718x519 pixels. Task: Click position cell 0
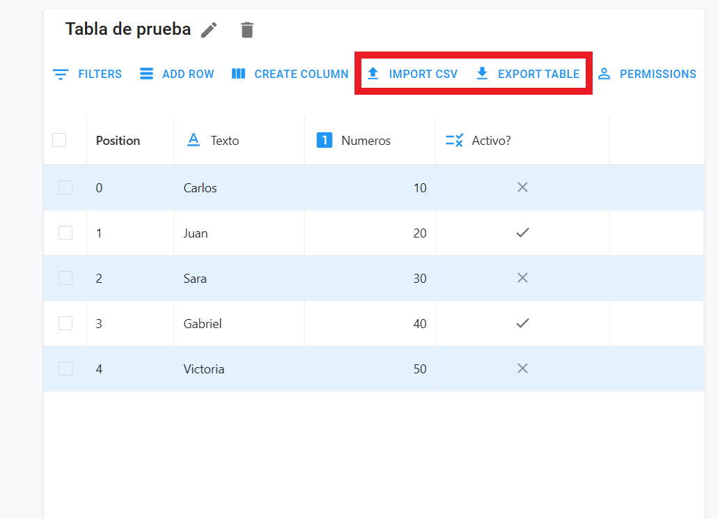click(x=130, y=188)
